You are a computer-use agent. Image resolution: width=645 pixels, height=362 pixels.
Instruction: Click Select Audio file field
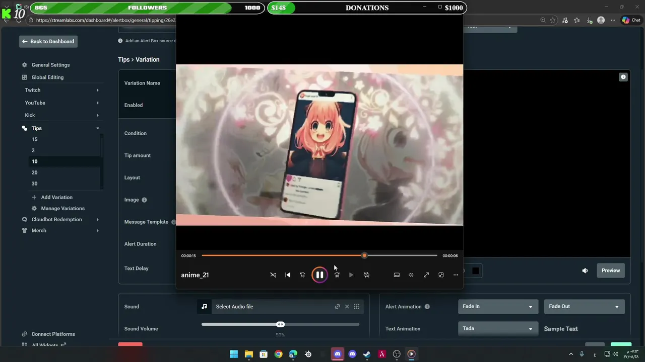pos(272,307)
